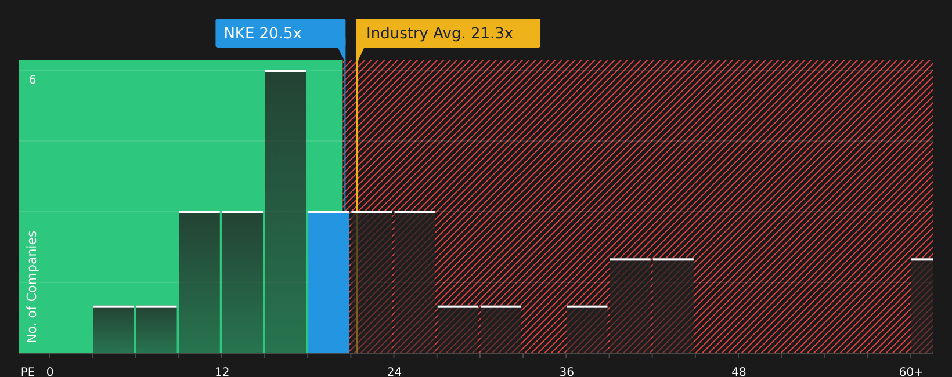Click the x-axis label 0
Image resolution: width=952 pixels, height=377 pixels.
click(50, 372)
